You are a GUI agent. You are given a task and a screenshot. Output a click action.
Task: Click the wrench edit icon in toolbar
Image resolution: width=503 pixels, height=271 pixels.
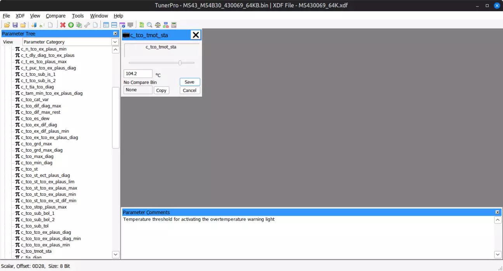point(87,25)
